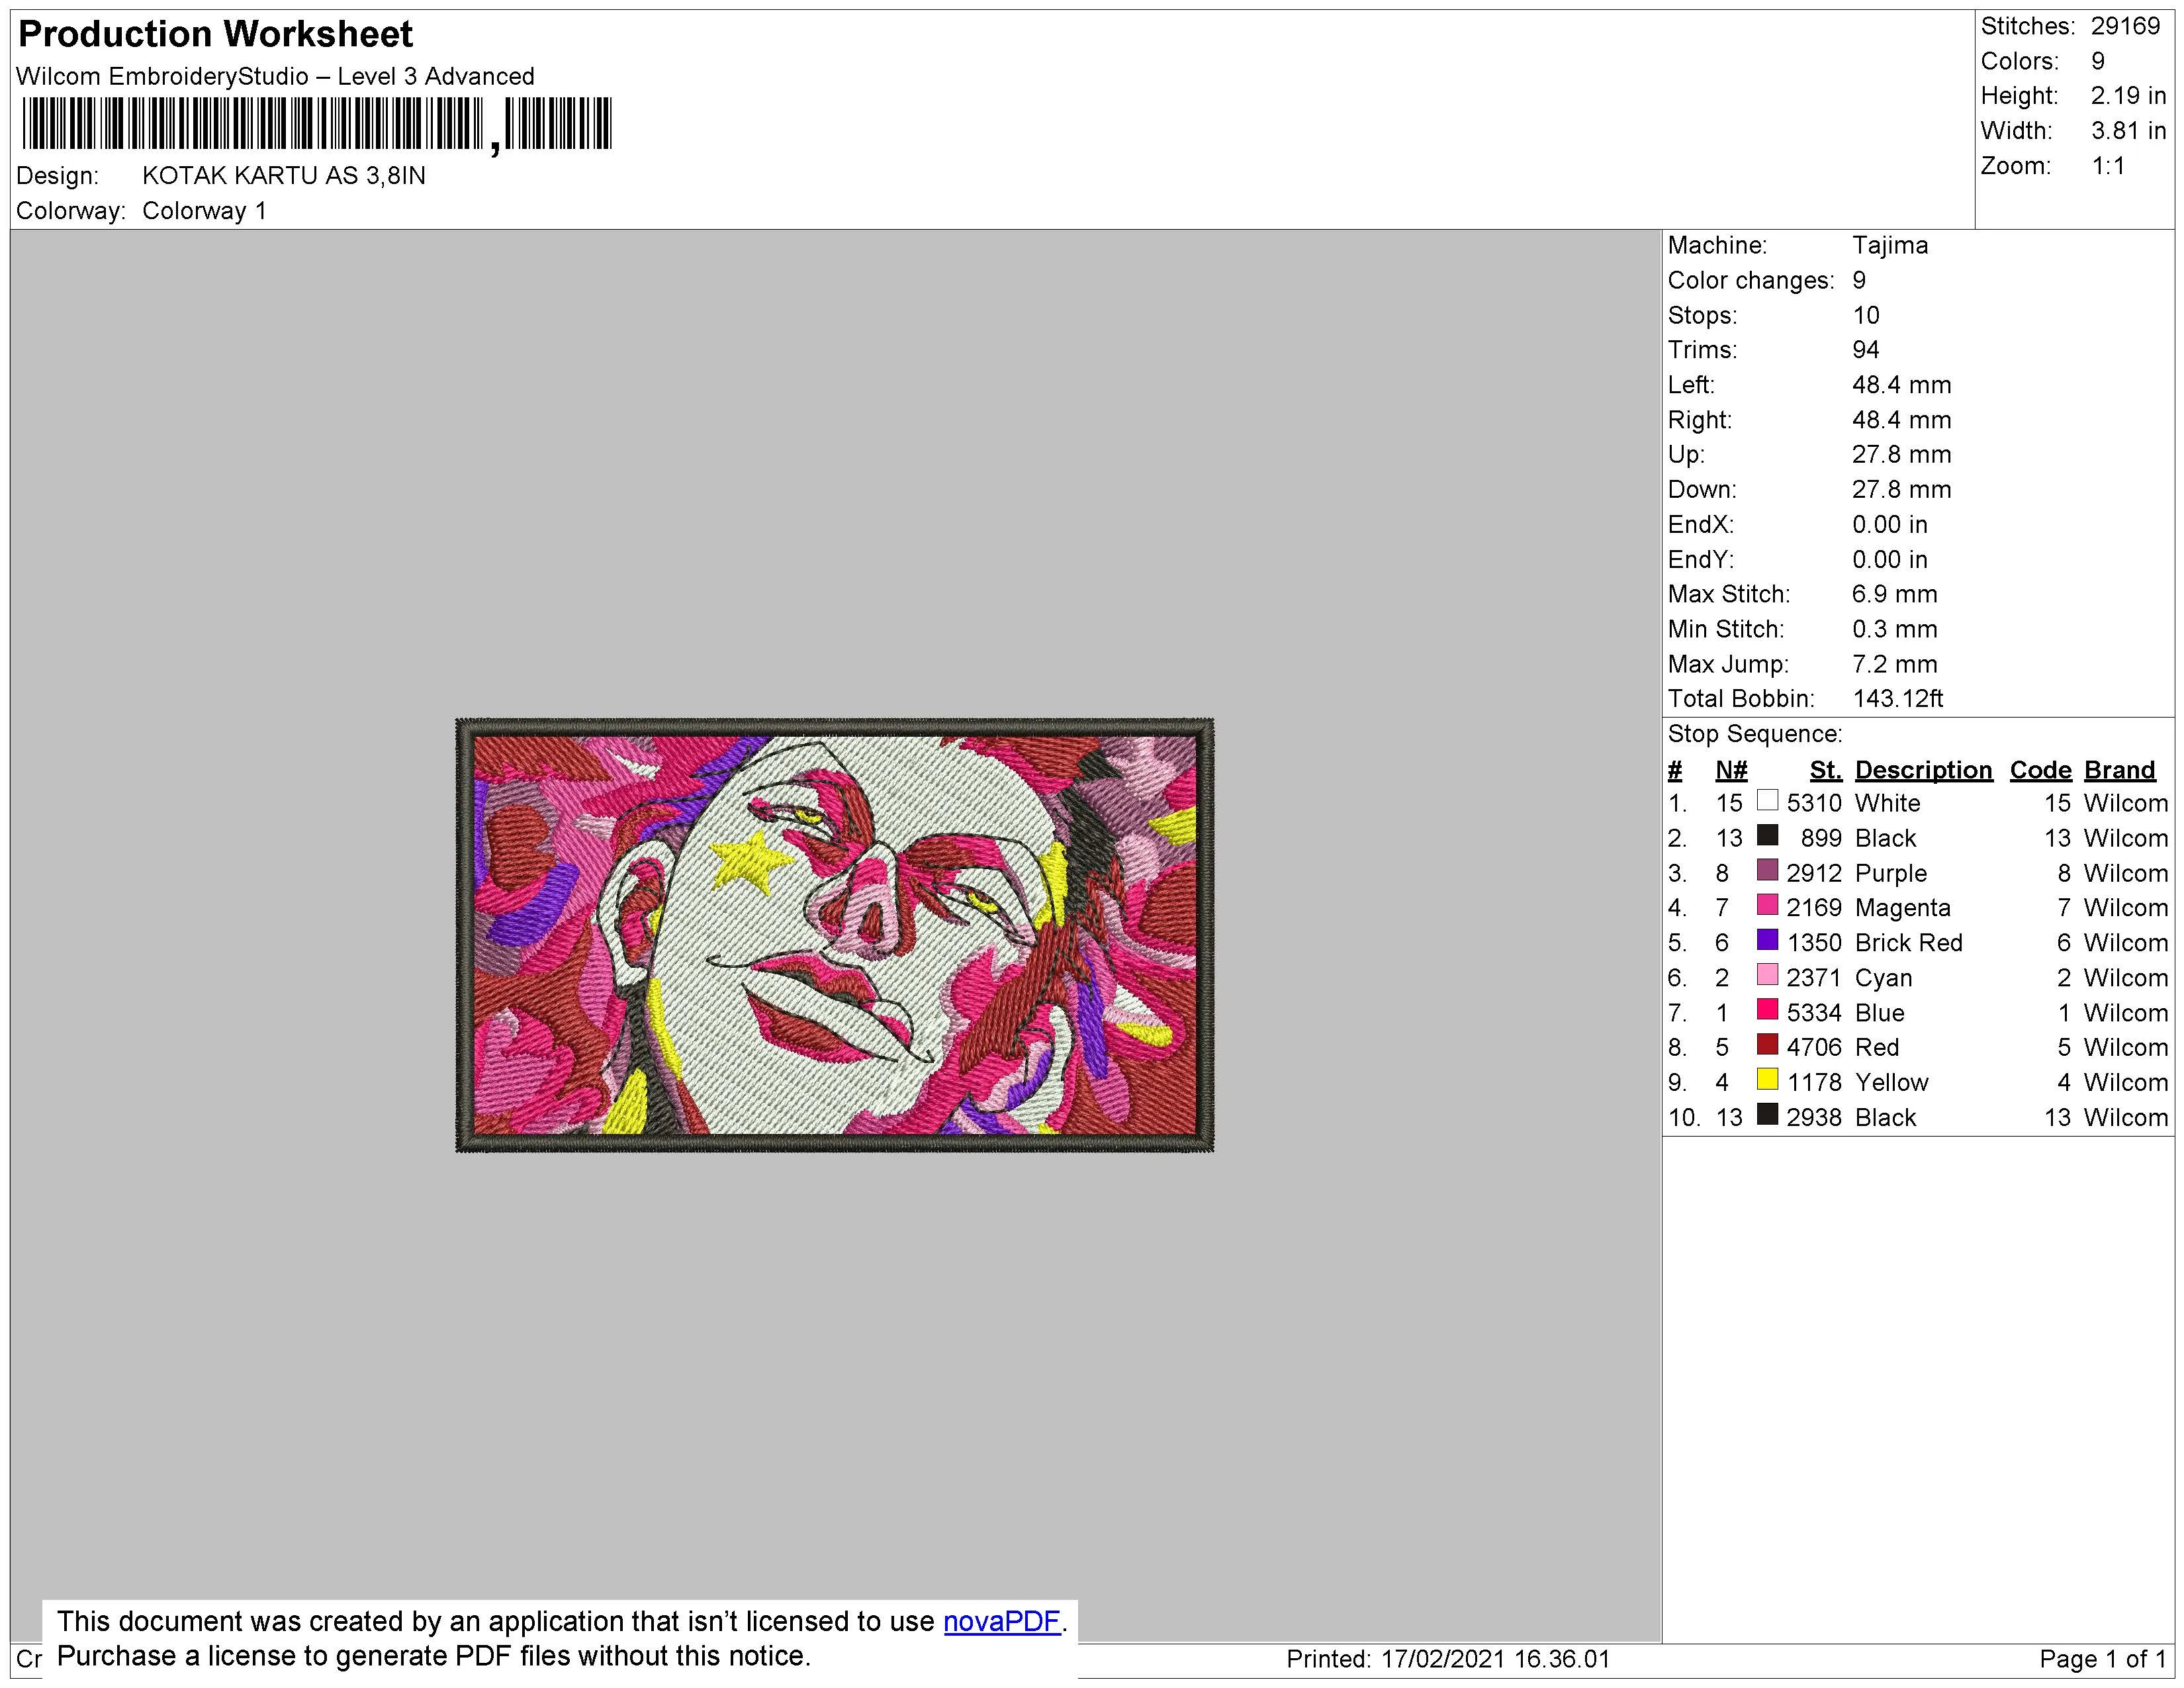Viewport: 2184px width, 1688px height.
Task: Select the White color swatch in stop 1
Action: click(x=1767, y=800)
